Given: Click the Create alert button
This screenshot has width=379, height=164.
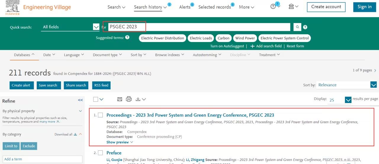Looking at the screenshot, I should pos(21,85).
